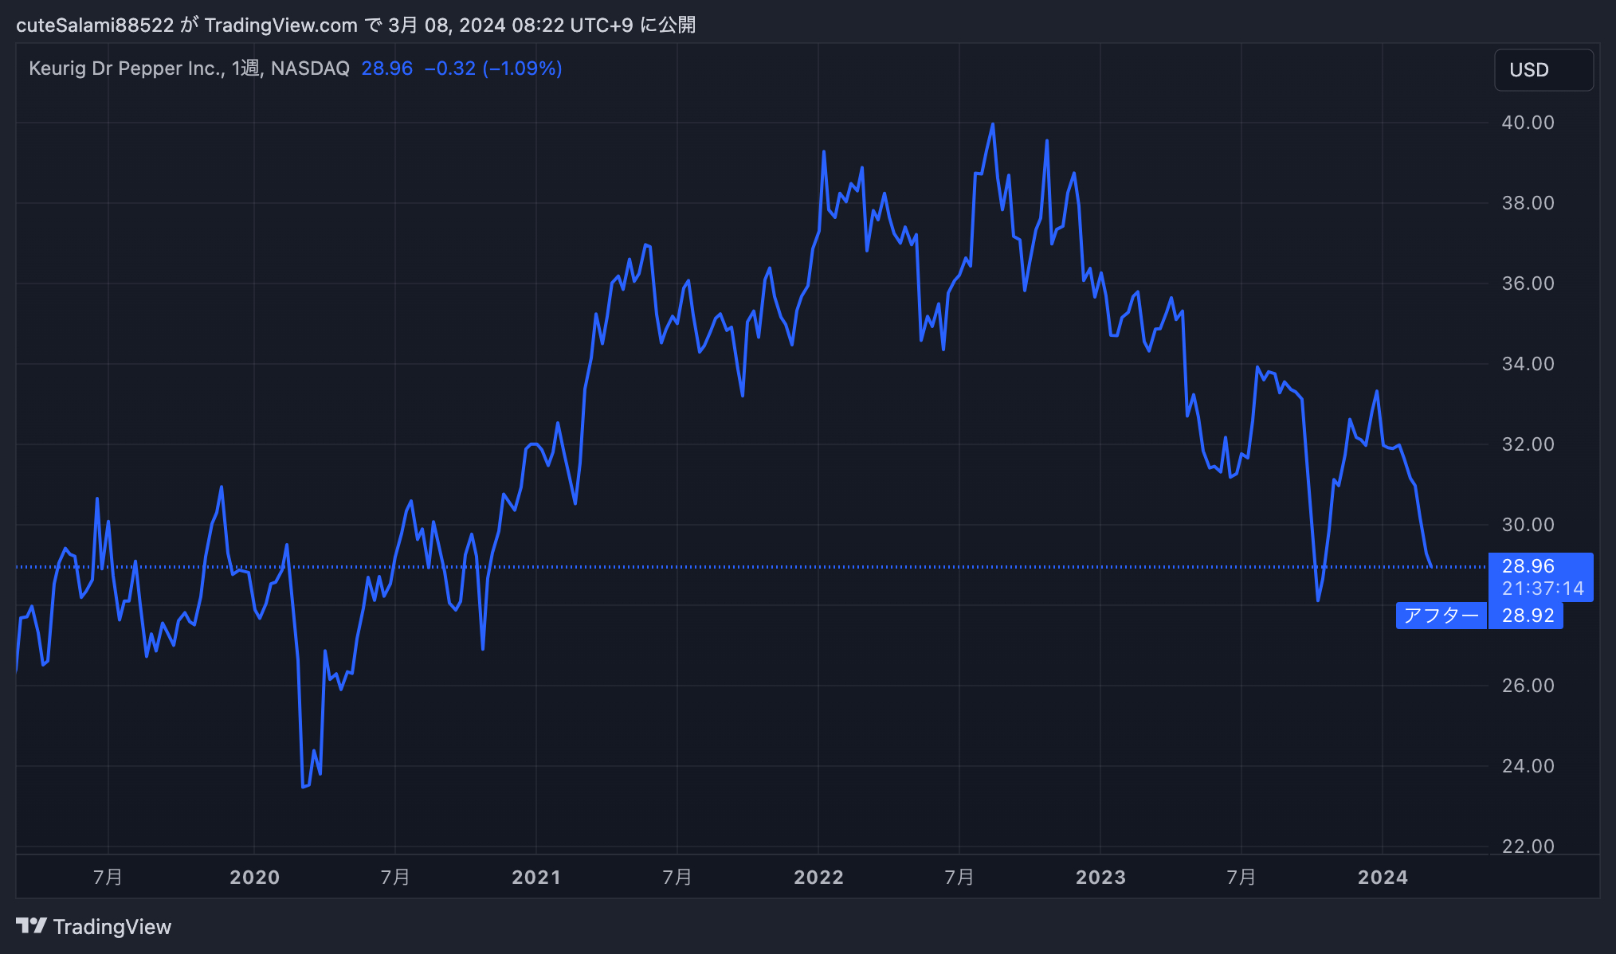
Task: Click the −0.32 (−1.09%) change value
Action: pyautogui.click(x=493, y=68)
